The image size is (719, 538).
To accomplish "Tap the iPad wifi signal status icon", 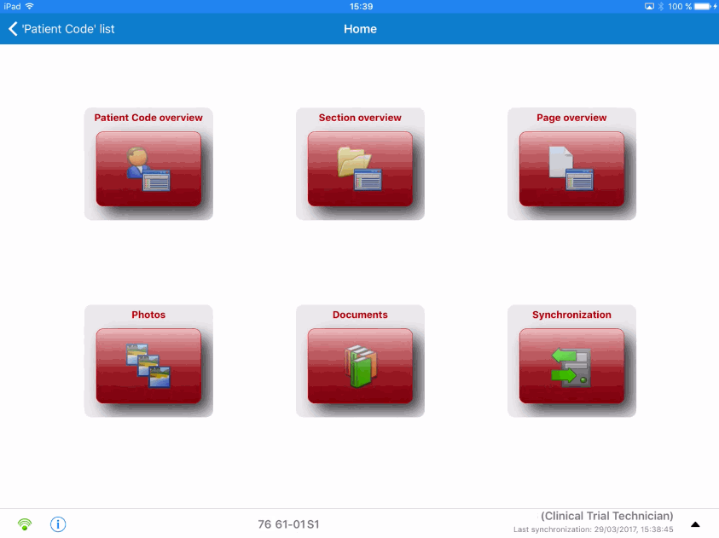I will tap(30, 7).
